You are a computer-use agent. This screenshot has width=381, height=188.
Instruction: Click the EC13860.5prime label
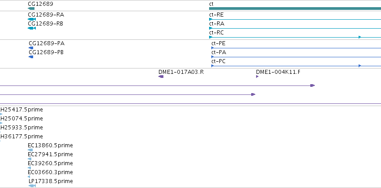50,145
